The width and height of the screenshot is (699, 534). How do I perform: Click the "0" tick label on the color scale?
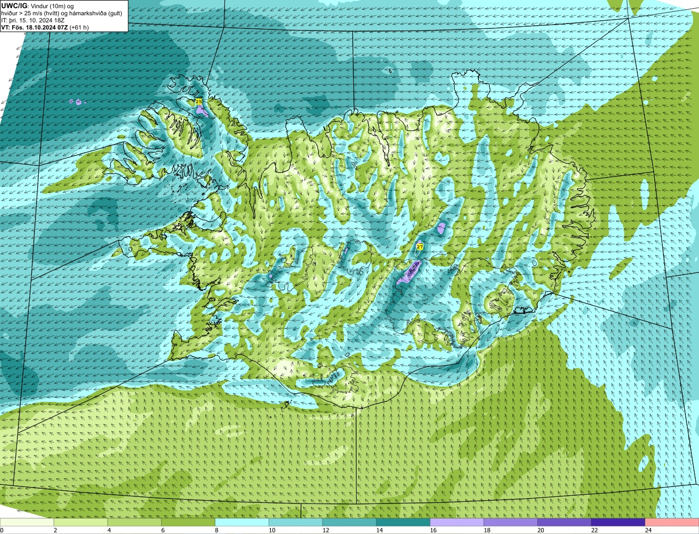[2, 530]
